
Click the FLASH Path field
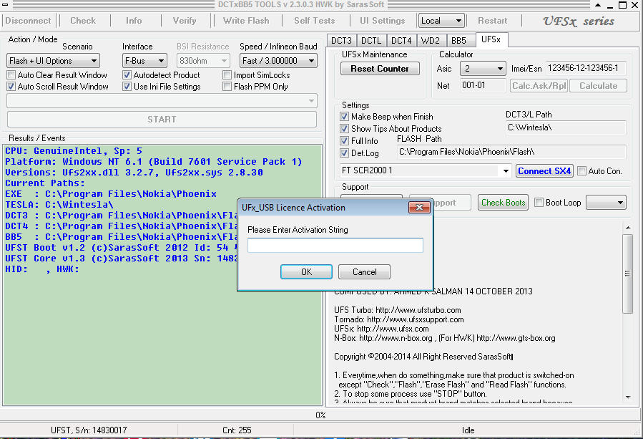click(511, 152)
